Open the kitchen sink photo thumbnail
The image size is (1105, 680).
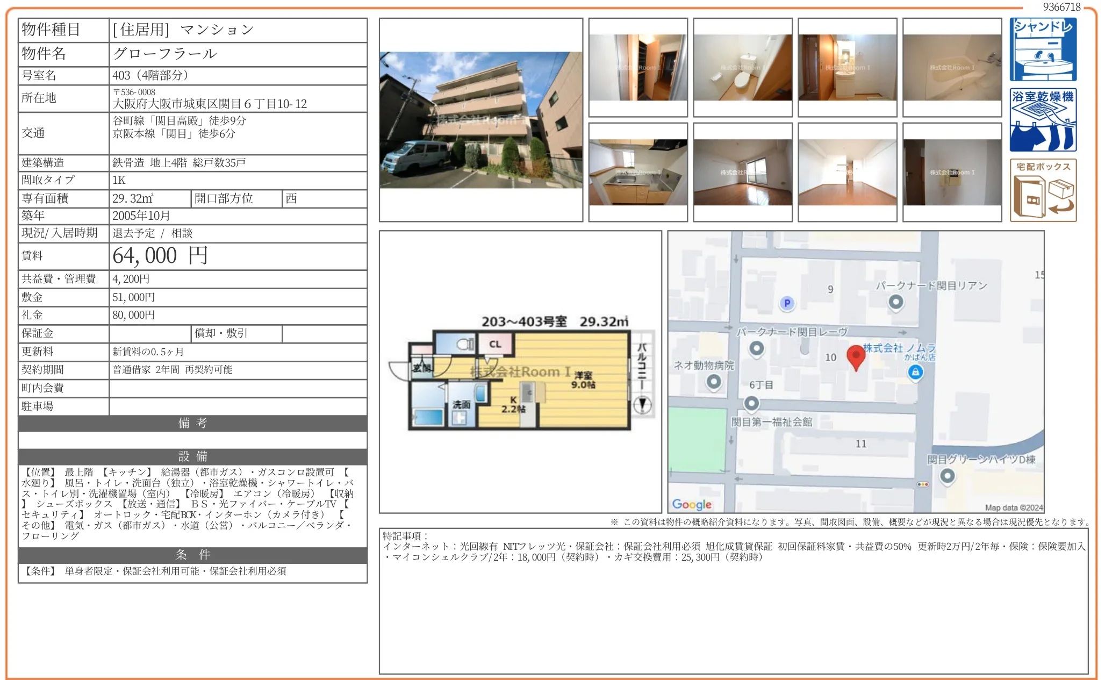(x=637, y=172)
